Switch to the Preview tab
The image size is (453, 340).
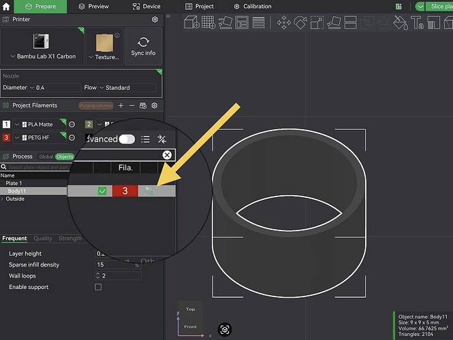coord(93,6)
